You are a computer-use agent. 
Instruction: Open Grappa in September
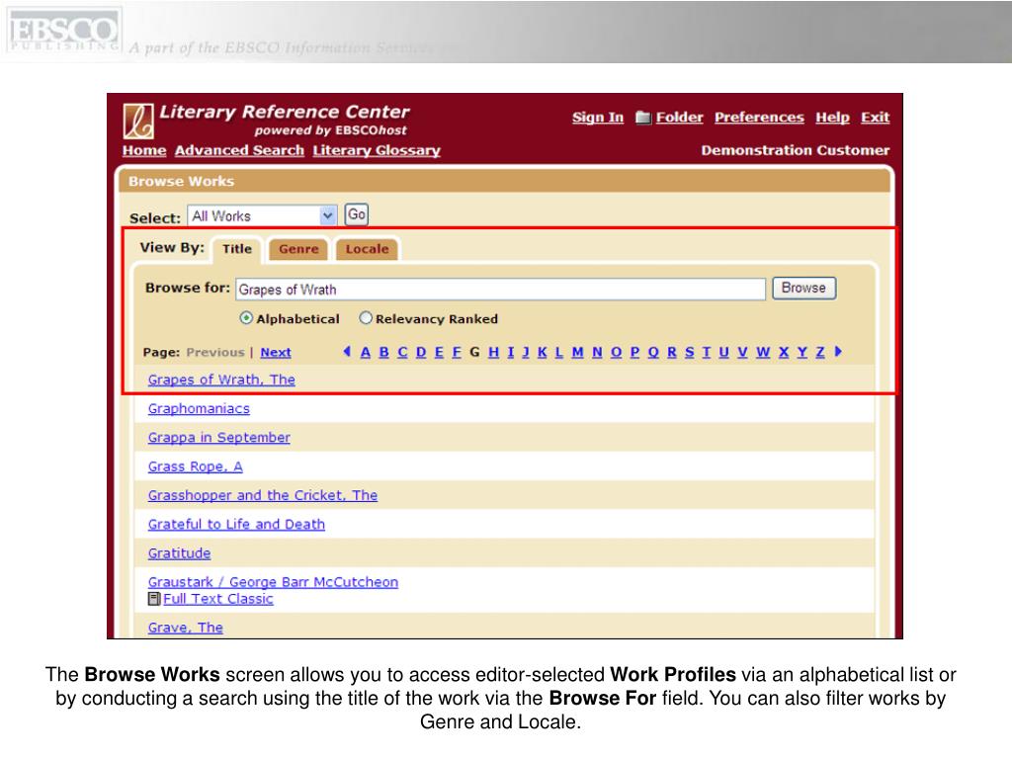click(x=218, y=438)
